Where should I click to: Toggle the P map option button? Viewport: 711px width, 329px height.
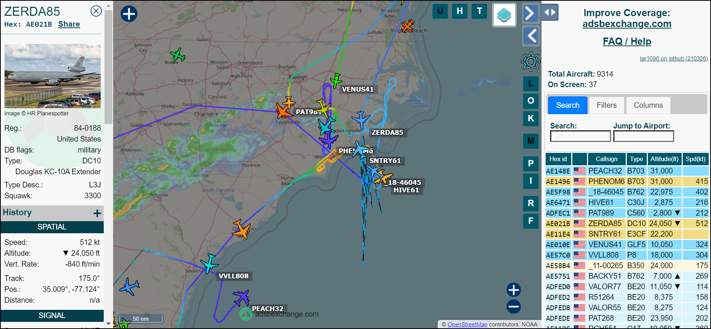coord(531,163)
